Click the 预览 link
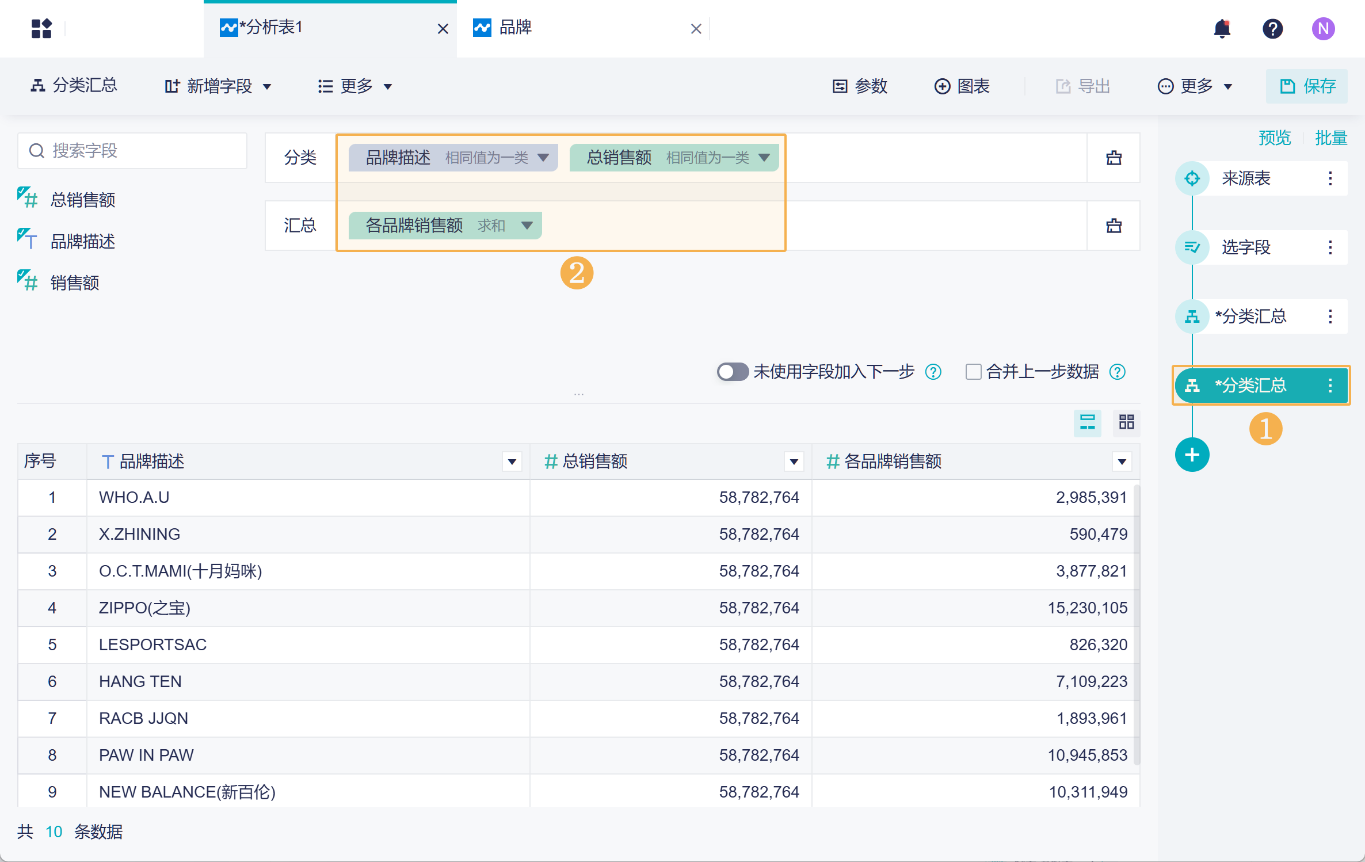 tap(1274, 138)
